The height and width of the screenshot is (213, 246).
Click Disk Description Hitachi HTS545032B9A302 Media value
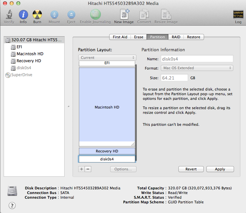90,188
